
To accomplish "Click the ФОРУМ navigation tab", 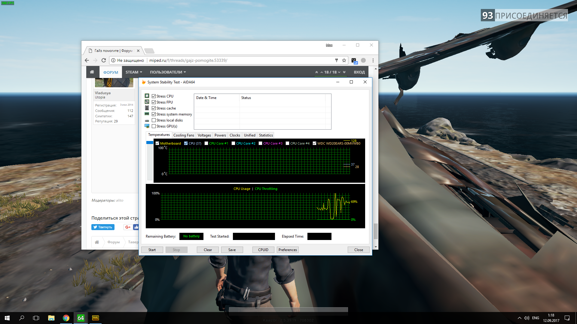I will (111, 72).
